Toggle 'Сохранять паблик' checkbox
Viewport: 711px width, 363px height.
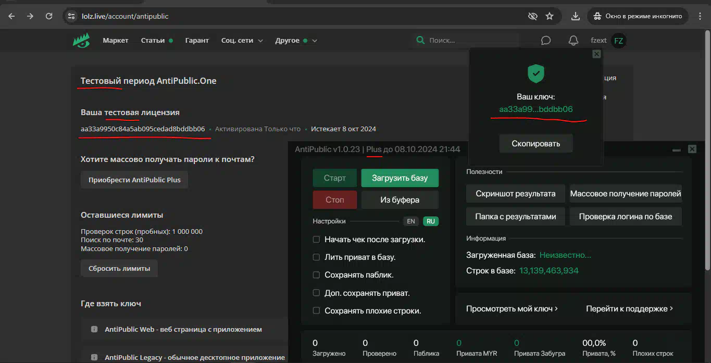click(316, 275)
